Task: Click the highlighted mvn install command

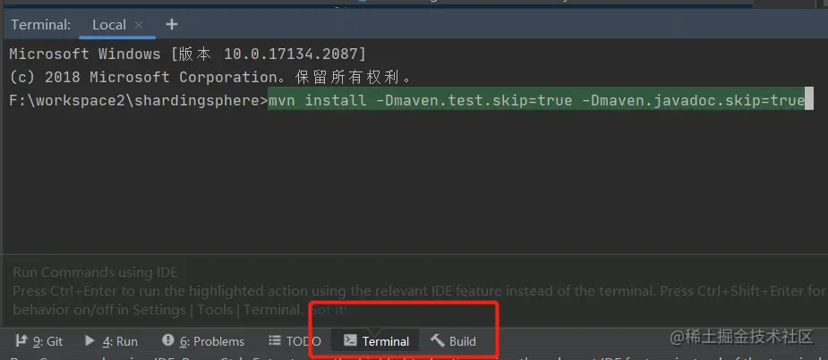Action: pyautogui.click(x=536, y=100)
